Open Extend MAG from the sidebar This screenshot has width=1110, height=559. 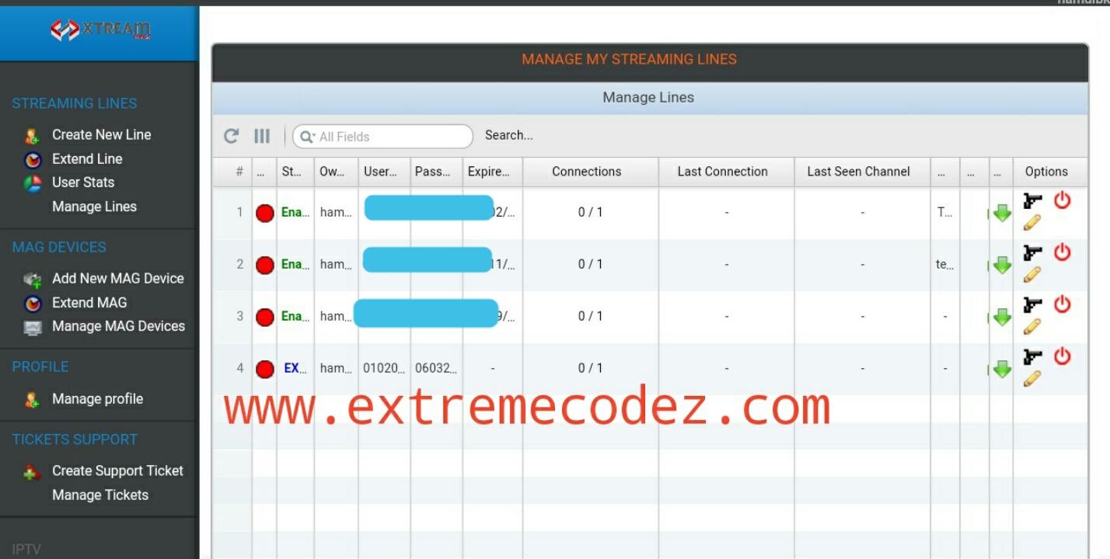[89, 303]
